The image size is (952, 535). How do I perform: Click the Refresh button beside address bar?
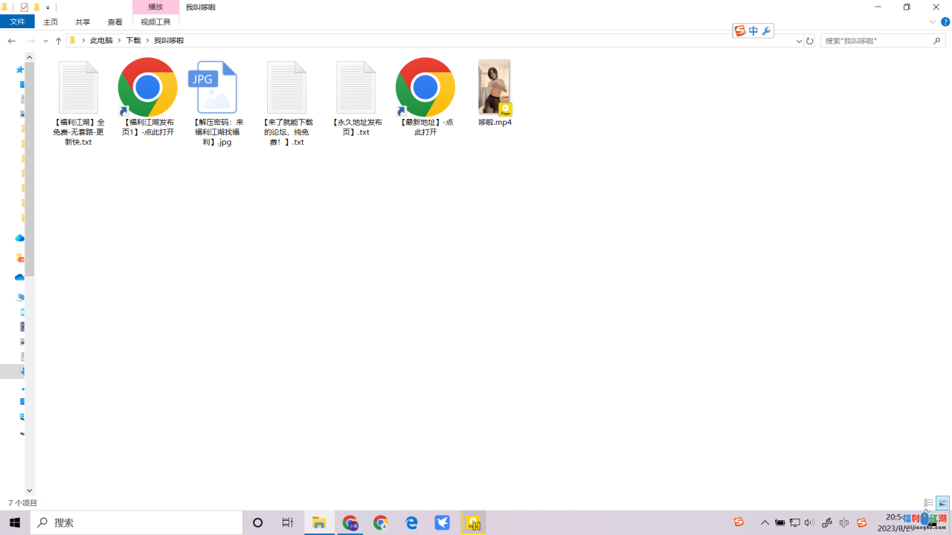point(810,41)
